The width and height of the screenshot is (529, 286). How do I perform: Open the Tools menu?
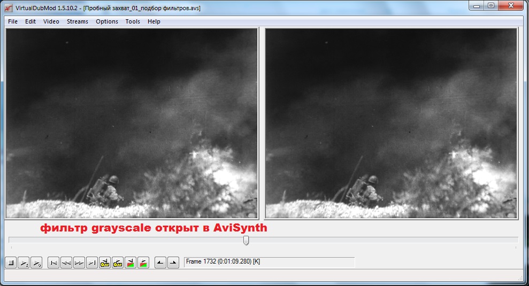coord(133,21)
